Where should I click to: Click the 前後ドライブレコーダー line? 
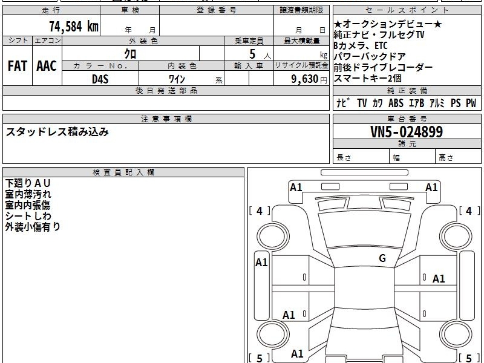click(x=384, y=67)
